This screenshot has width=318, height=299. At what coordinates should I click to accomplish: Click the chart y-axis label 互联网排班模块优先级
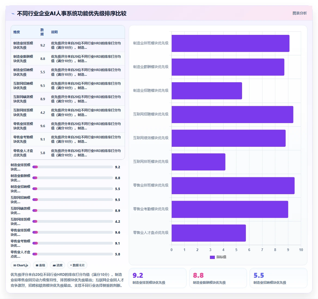151,161
